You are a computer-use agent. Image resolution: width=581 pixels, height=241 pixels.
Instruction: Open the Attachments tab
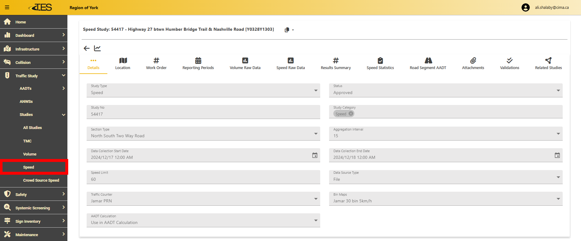point(473,64)
